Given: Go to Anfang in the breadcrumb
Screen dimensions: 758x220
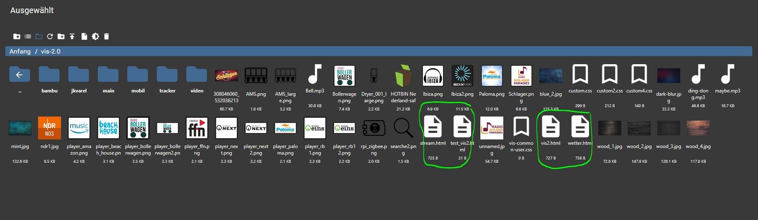Looking at the screenshot, I should [20, 52].
